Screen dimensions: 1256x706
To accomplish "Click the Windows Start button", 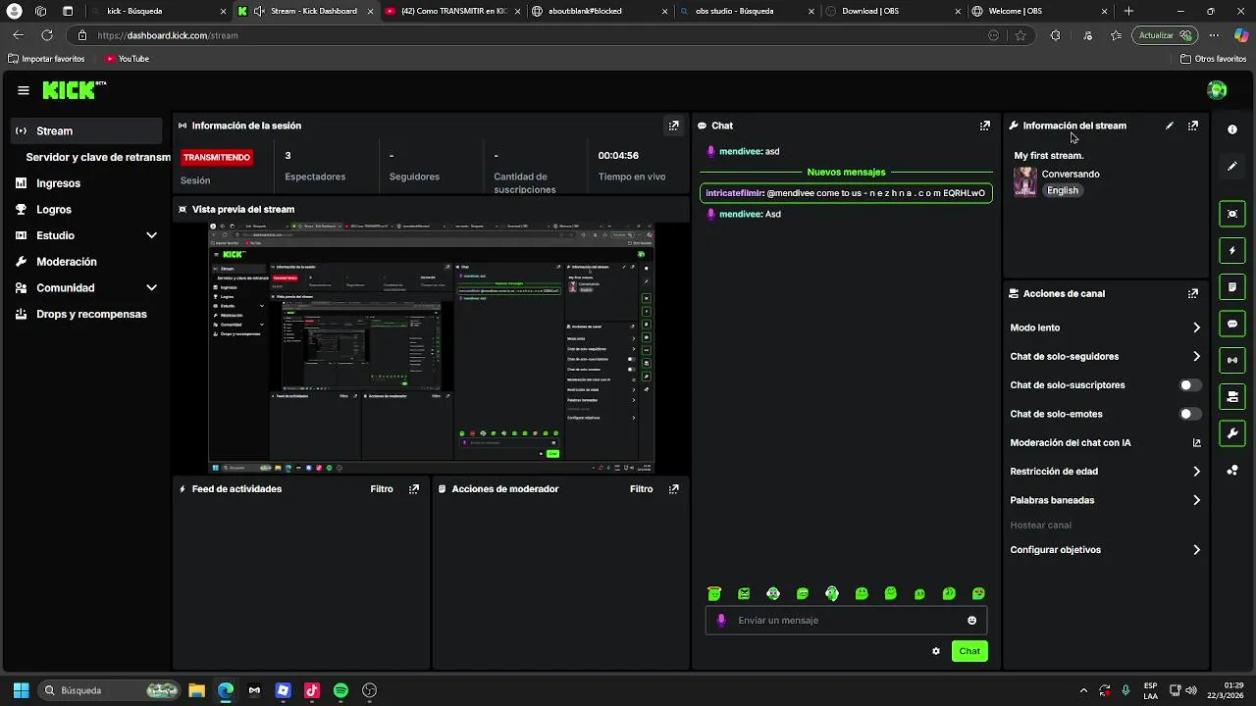I will (22, 690).
